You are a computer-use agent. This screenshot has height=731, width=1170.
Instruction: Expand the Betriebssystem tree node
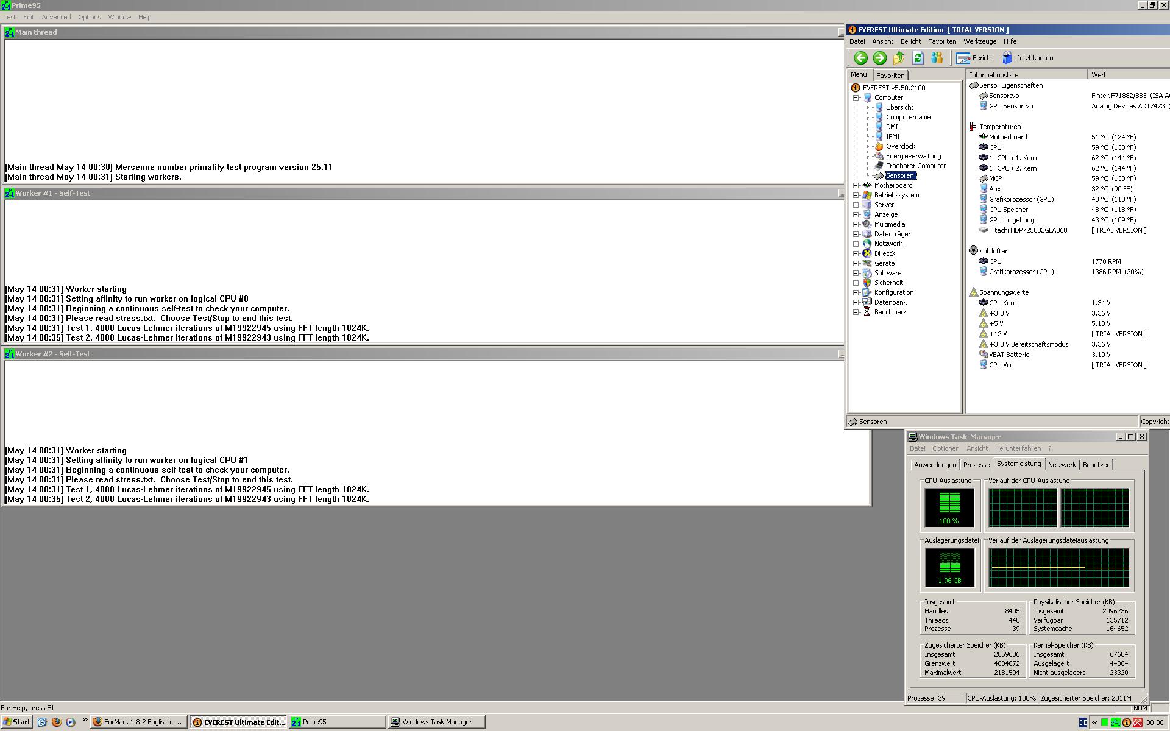(x=856, y=195)
